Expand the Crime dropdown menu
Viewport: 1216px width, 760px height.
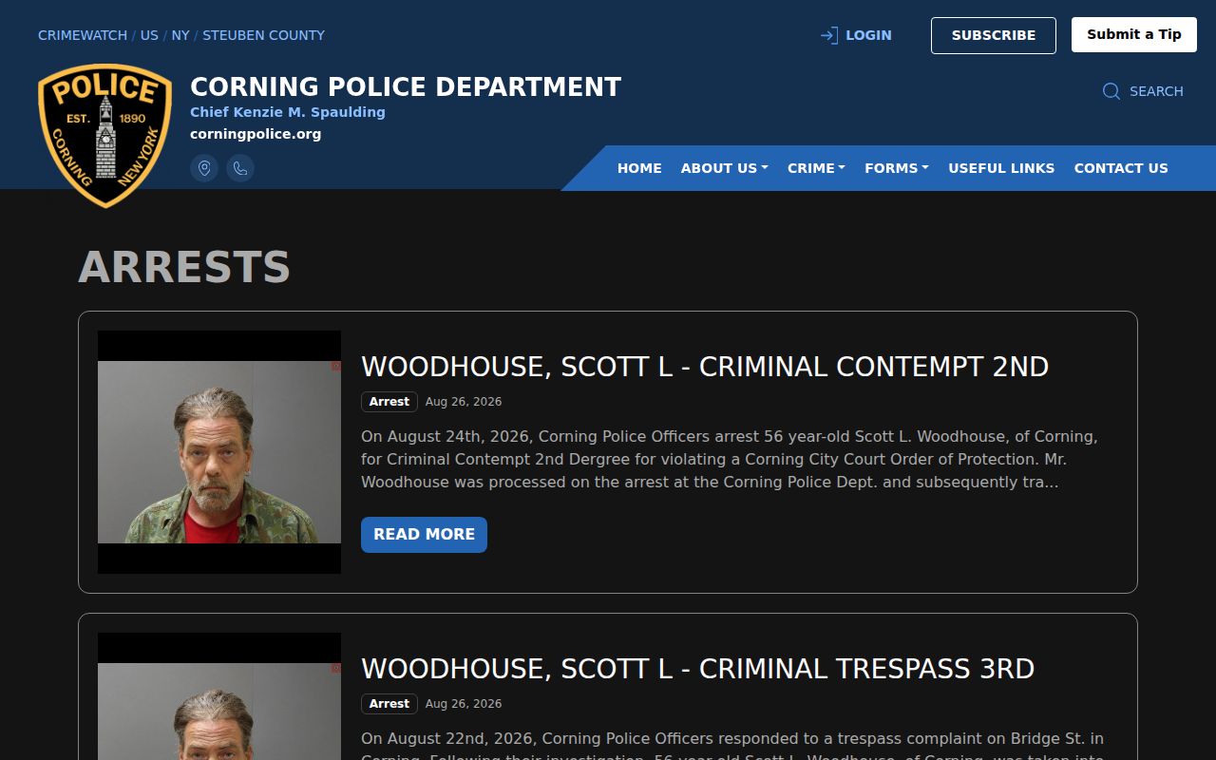click(816, 168)
